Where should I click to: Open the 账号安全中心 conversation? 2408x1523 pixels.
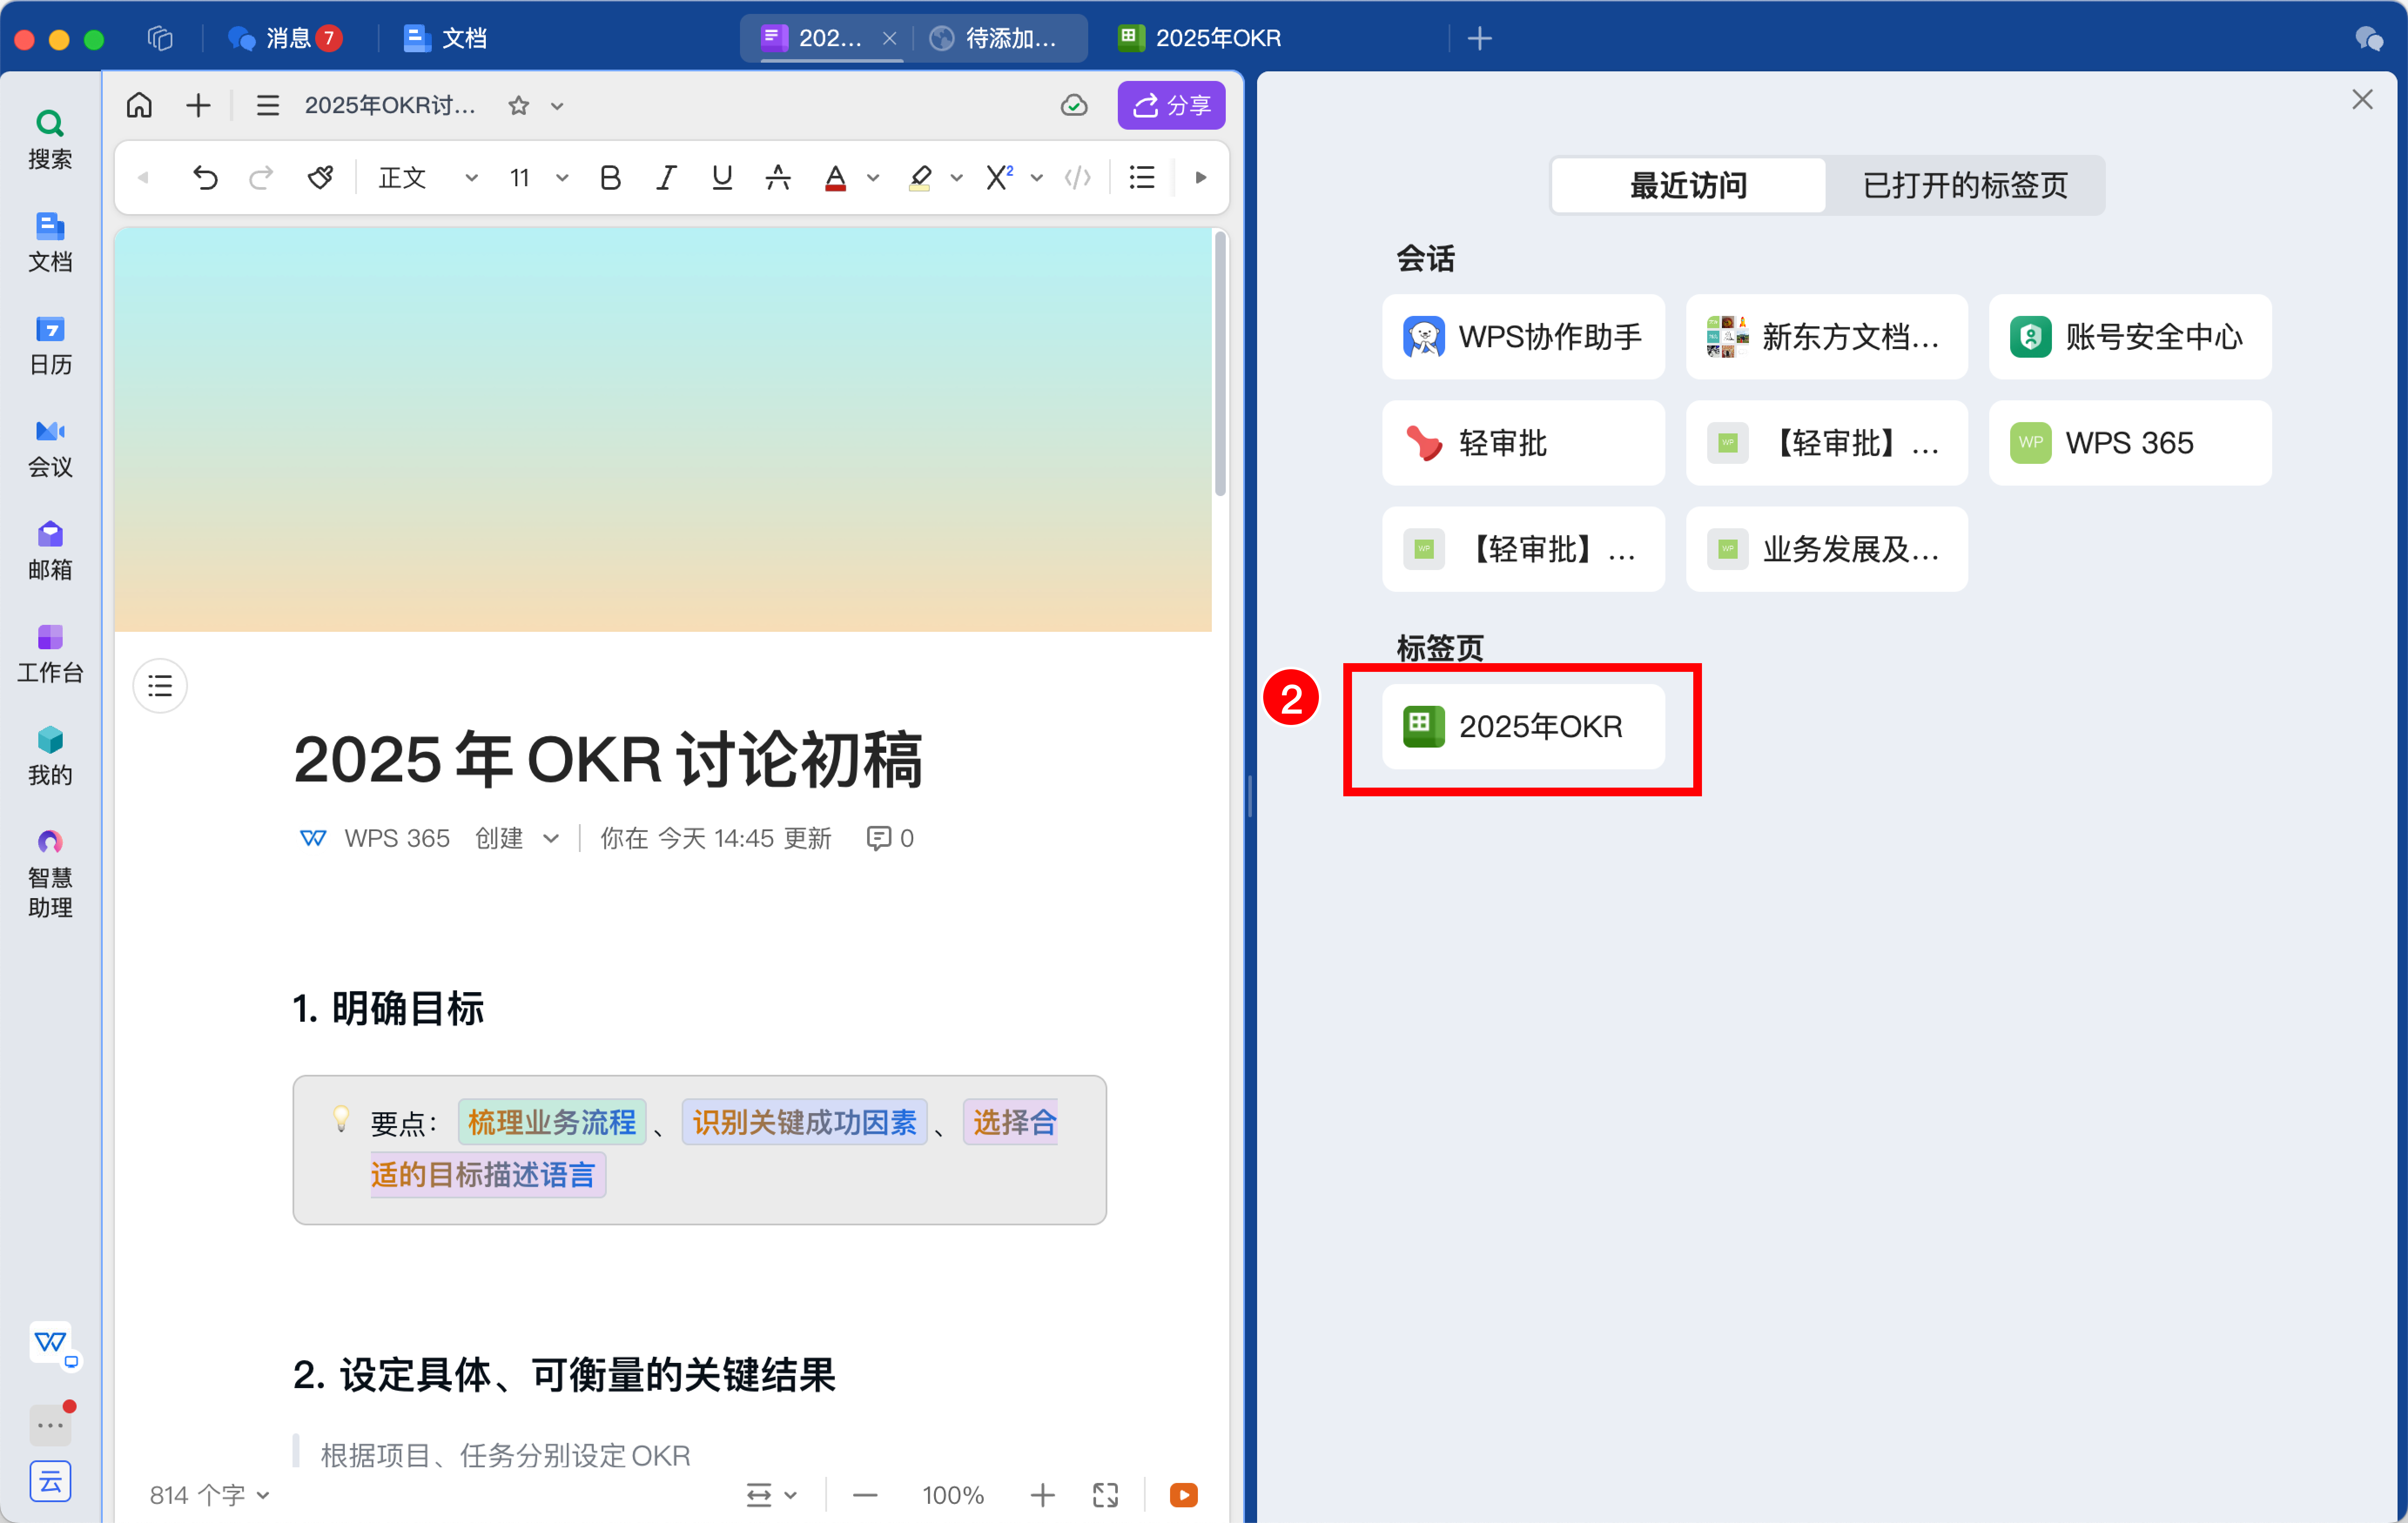click(2130, 337)
